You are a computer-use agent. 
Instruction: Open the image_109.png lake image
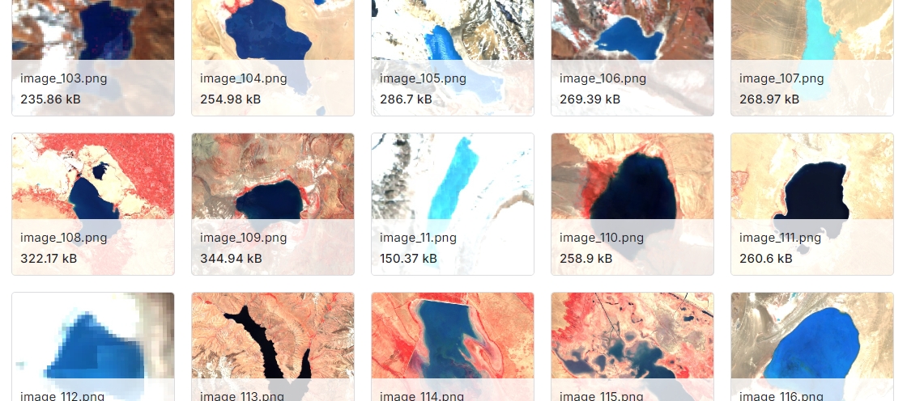tap(273, 204)
